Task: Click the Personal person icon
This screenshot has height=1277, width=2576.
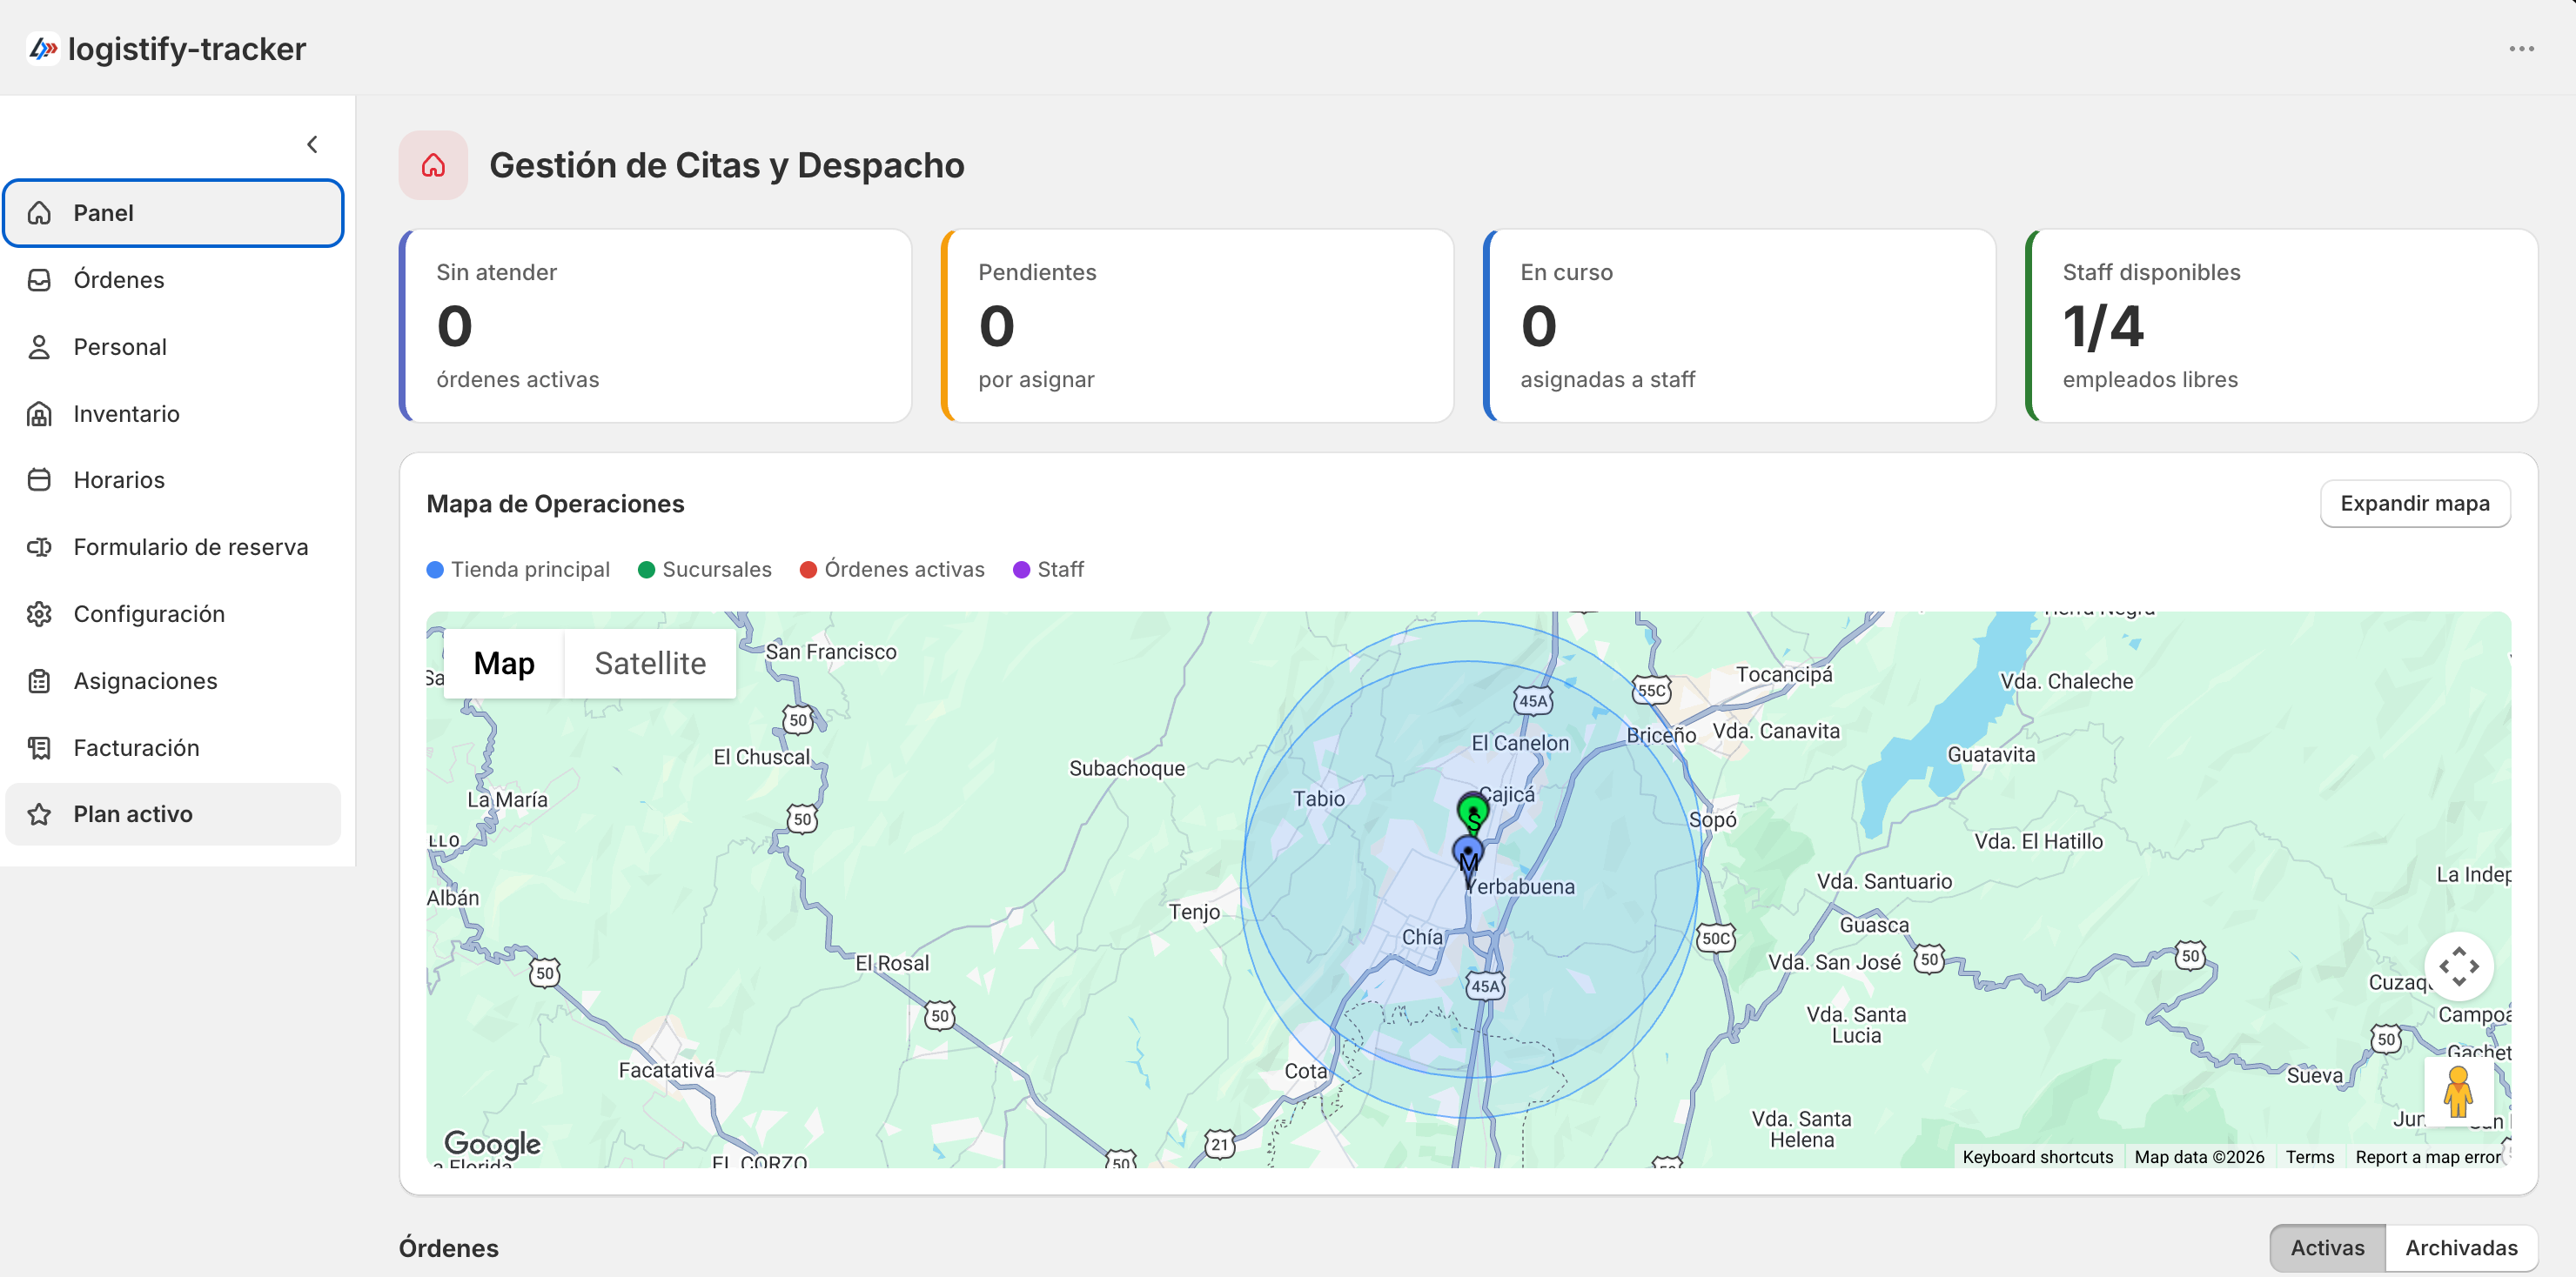Action: [x=39, y=347]
